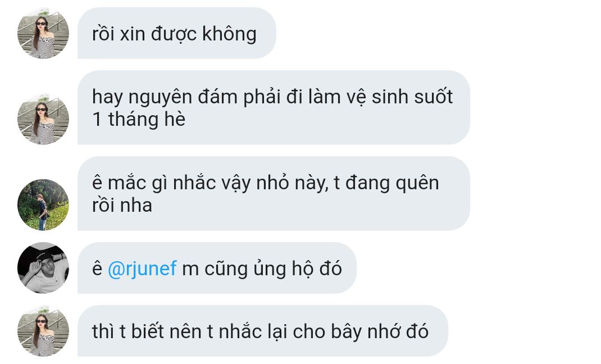The width and height of the screenshot is (601, 364).
Task: Click the 'ê mắc gì nhắc vậy' message
Action: [x=274, y=193]
